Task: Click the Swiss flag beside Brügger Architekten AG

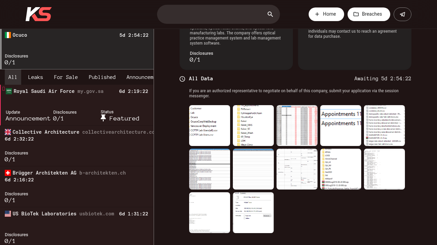Action: (8, 173)
